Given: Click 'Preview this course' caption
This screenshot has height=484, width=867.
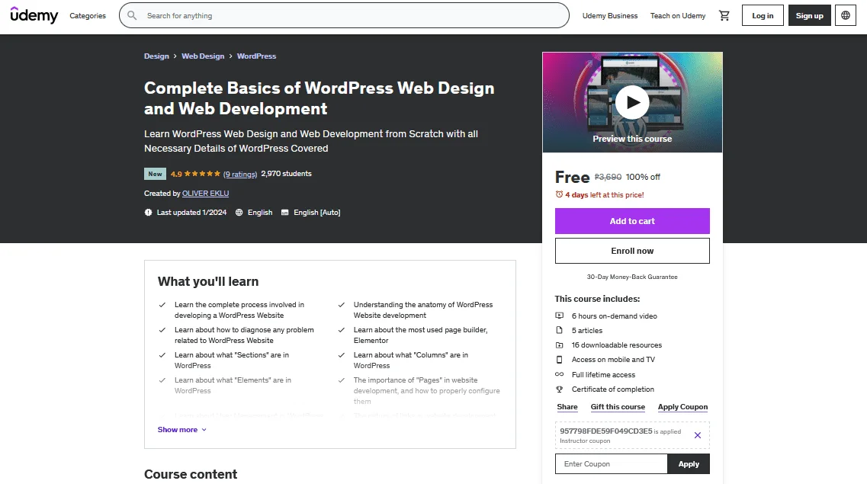Looking at the screenshot, I should [632, 139].
